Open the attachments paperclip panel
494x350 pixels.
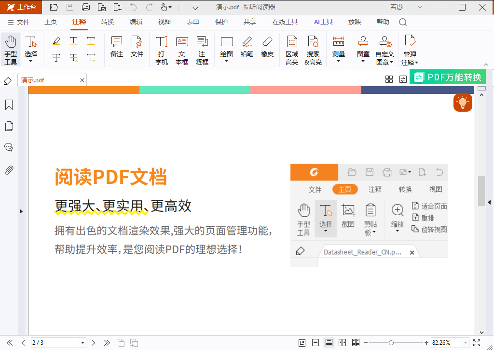pos(9,170)
